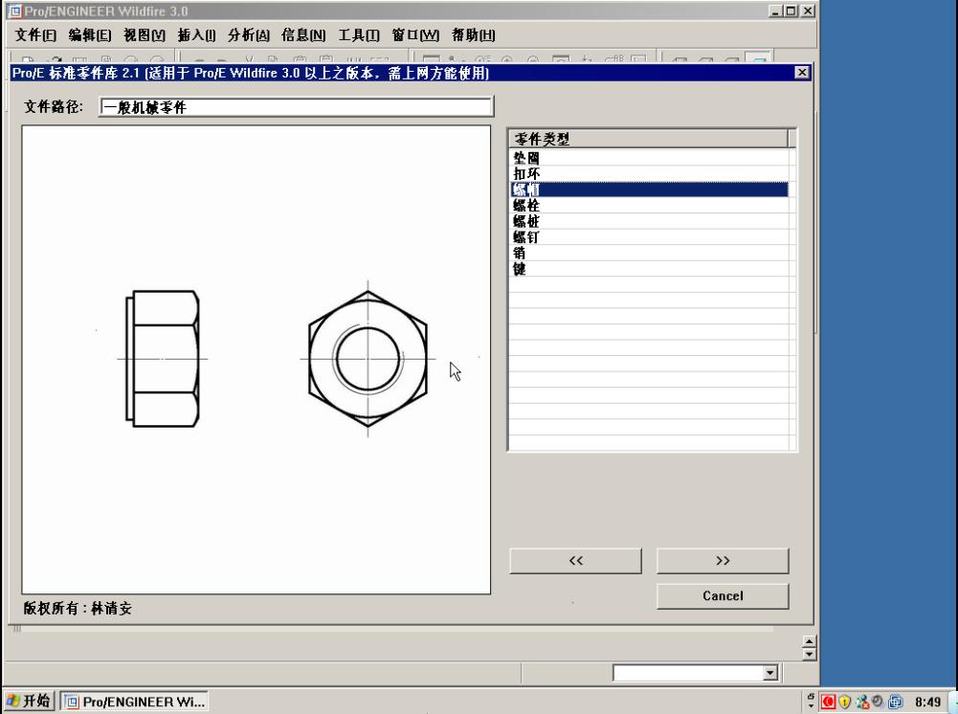Screen dimensions: 958x714
Task: Maximize the Pro/ENGINEER Wildfire window
Action: (x=791, y=11)
